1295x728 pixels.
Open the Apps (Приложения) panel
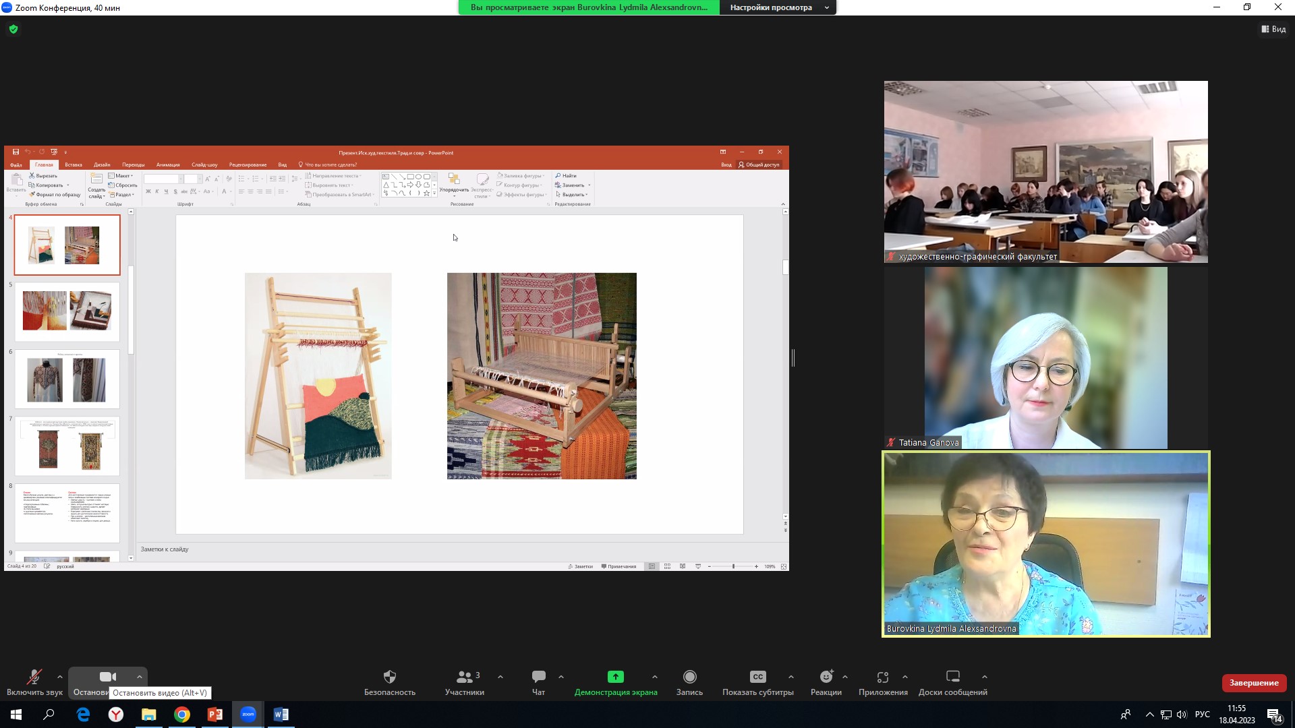(882, 677)
